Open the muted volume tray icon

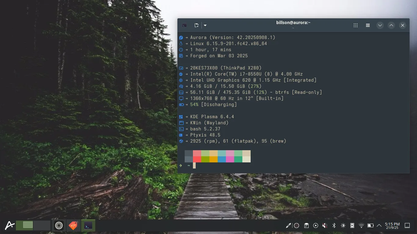click(x=325, y=225)
